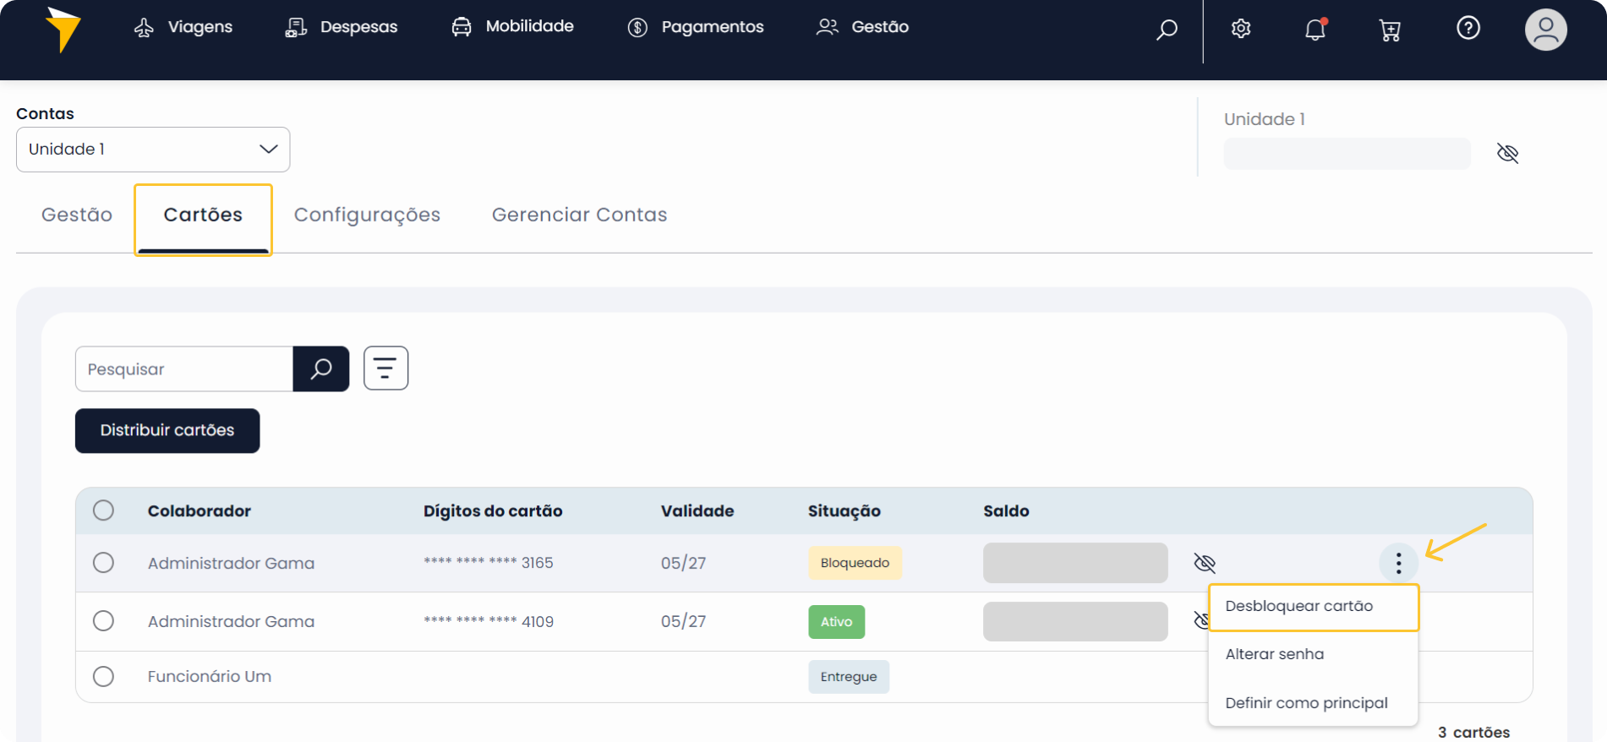Switch to the Configurações tab

pyautogui.click(x=367, y=215)
